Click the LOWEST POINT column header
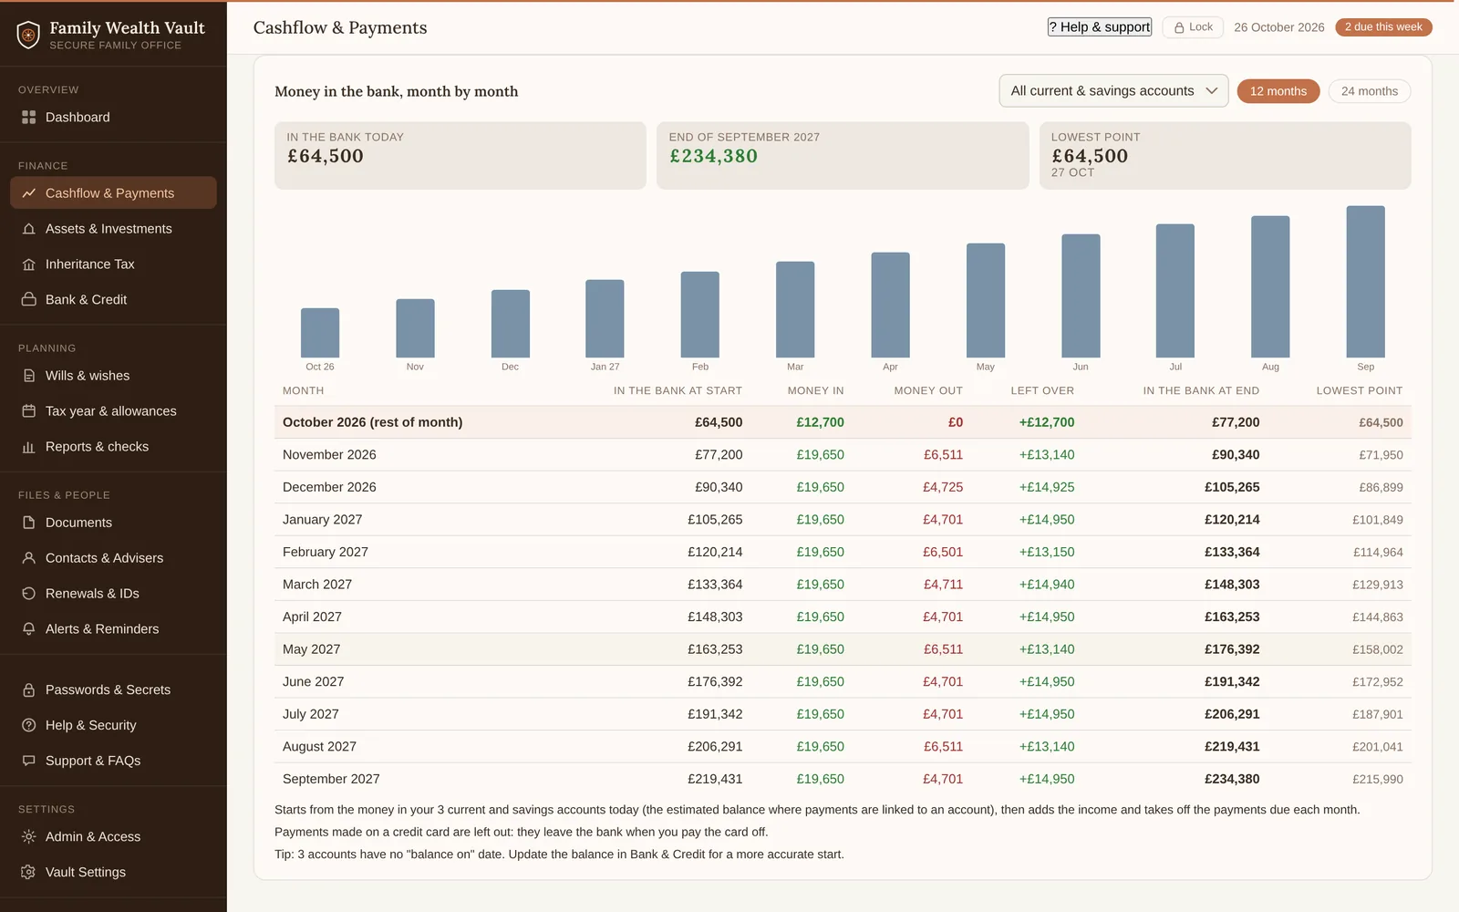This screenshot has width=1459, height=912. (1359, 390)
